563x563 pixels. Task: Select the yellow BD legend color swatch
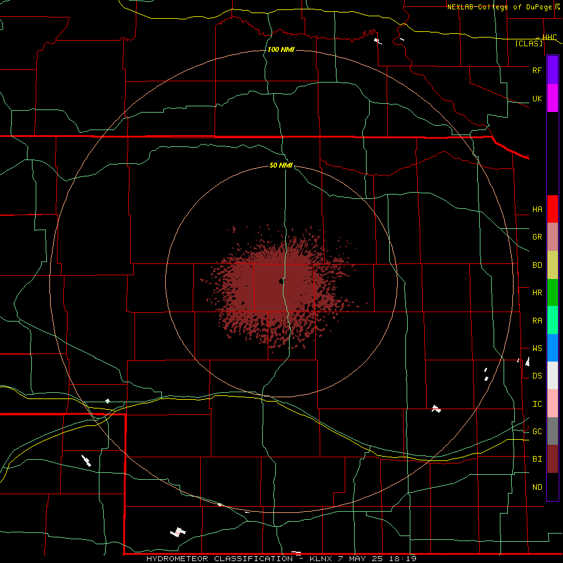coord(552,265)
